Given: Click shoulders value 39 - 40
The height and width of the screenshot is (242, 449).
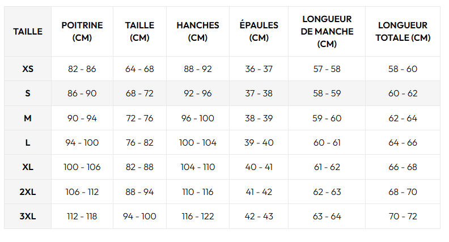Looking at the screenshot, I should pyautogui.click(x=259, y=143).
